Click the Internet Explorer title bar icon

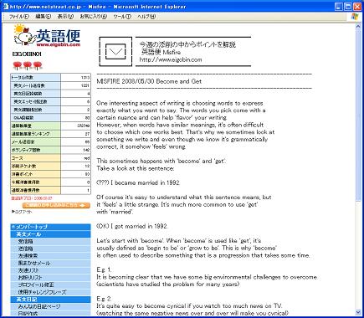[6, 7]
